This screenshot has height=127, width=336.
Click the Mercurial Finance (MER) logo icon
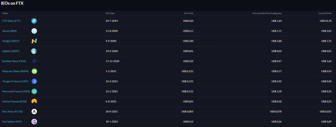click(x=34, y=91)
